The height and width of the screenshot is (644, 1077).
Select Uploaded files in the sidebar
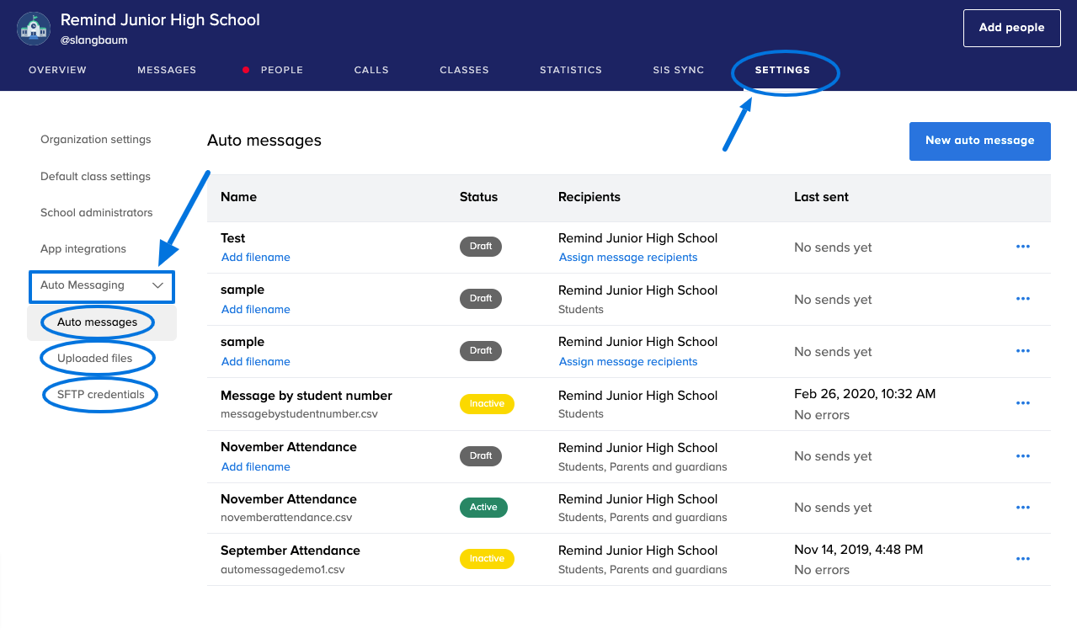click(94, 358)
